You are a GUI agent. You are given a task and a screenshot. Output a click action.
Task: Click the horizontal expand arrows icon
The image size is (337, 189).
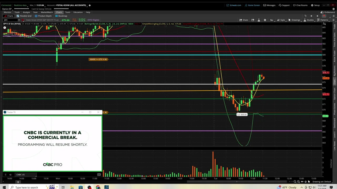[x=302, y=182]
